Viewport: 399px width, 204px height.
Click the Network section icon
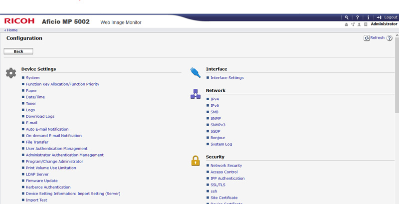[196, 94]
